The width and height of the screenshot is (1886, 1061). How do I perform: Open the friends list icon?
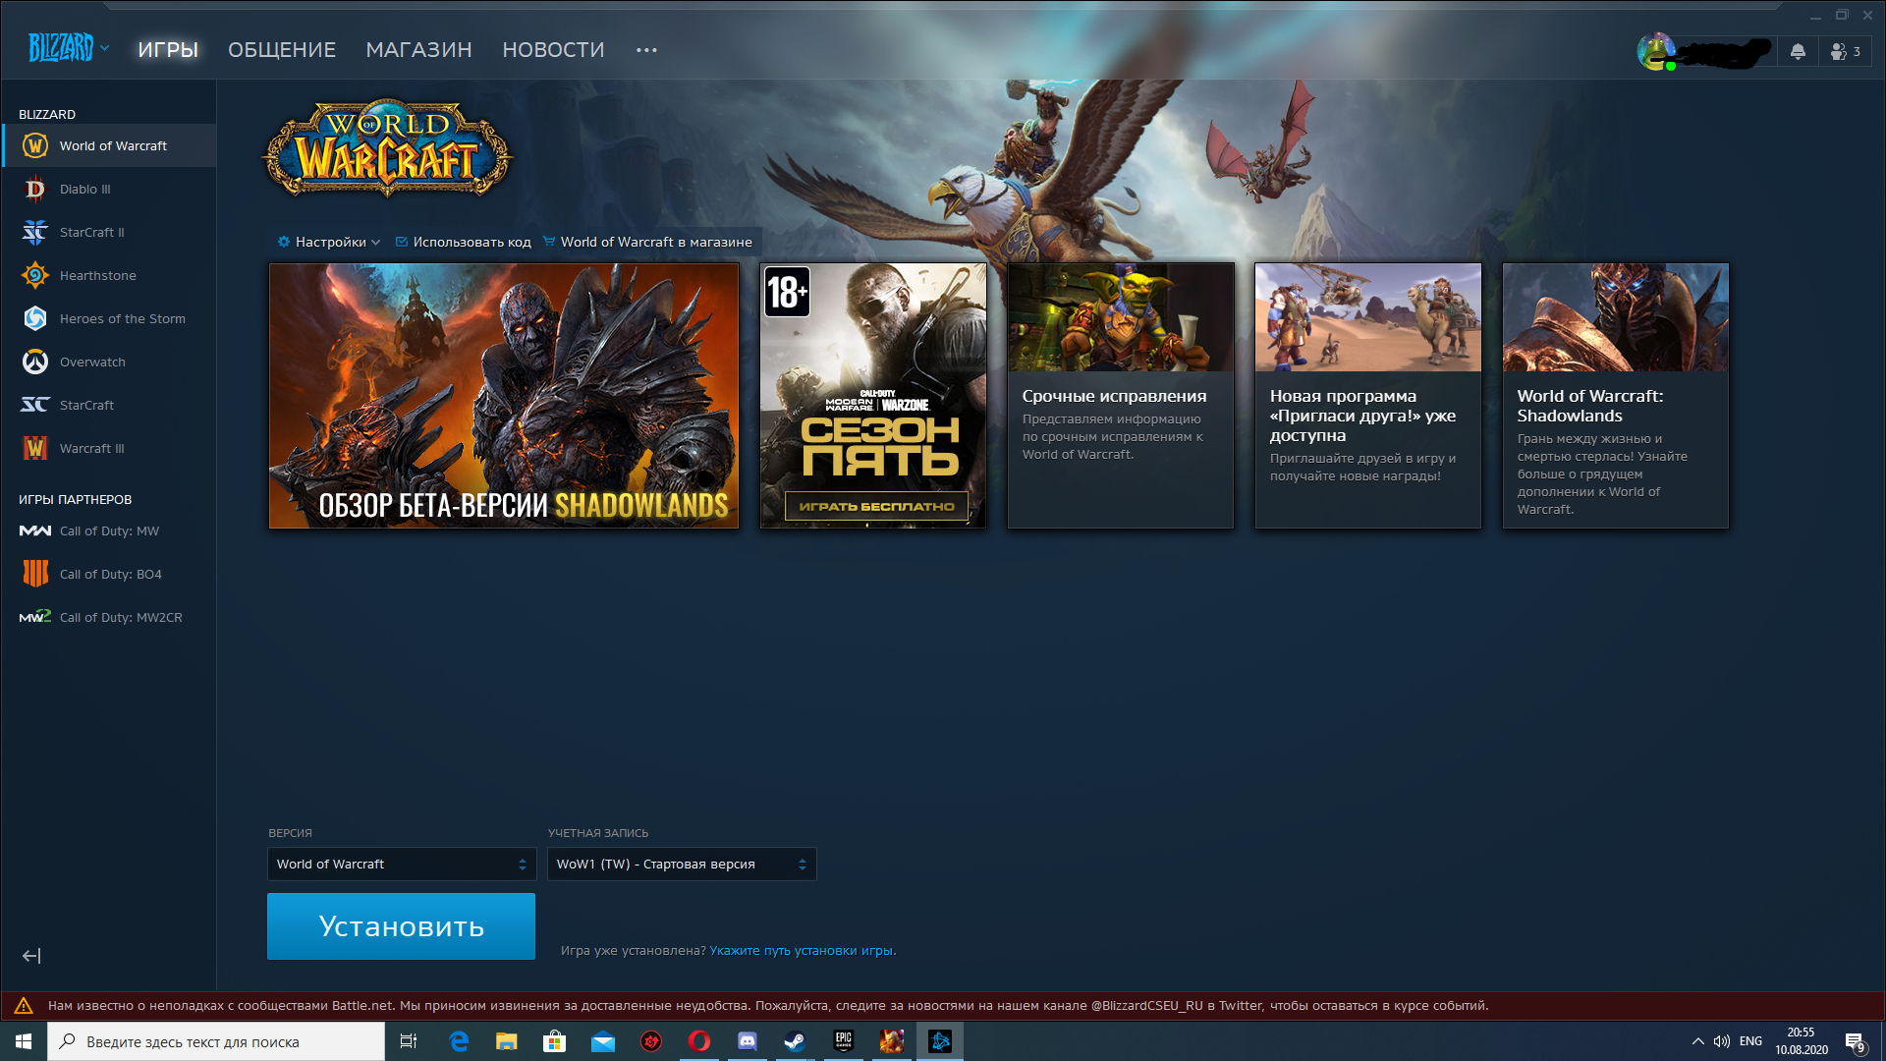[1845, 51]
